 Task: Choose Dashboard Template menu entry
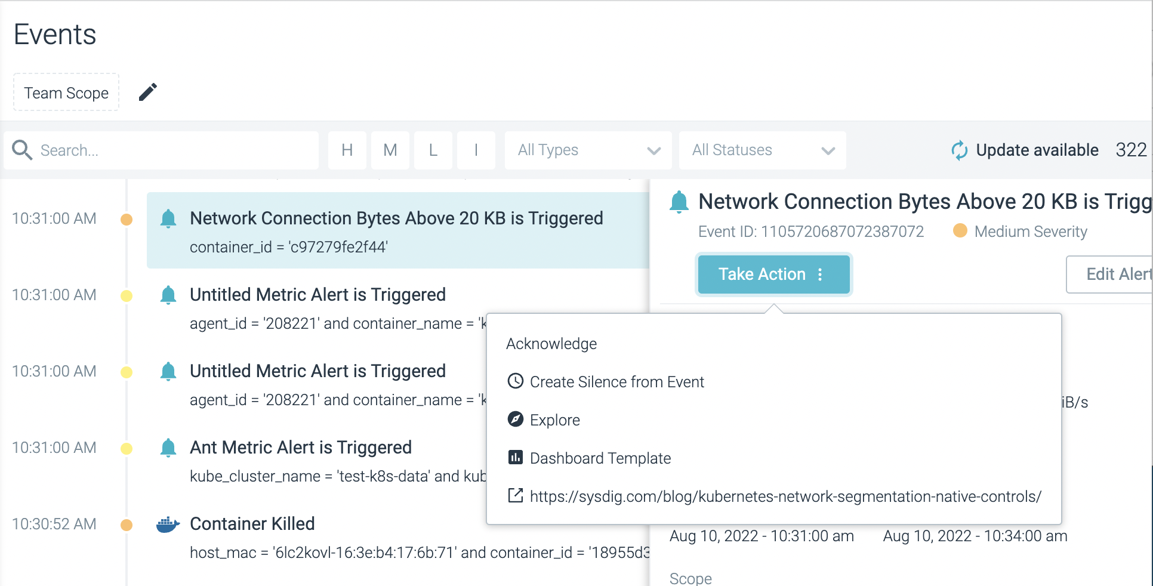pos(600,458)
